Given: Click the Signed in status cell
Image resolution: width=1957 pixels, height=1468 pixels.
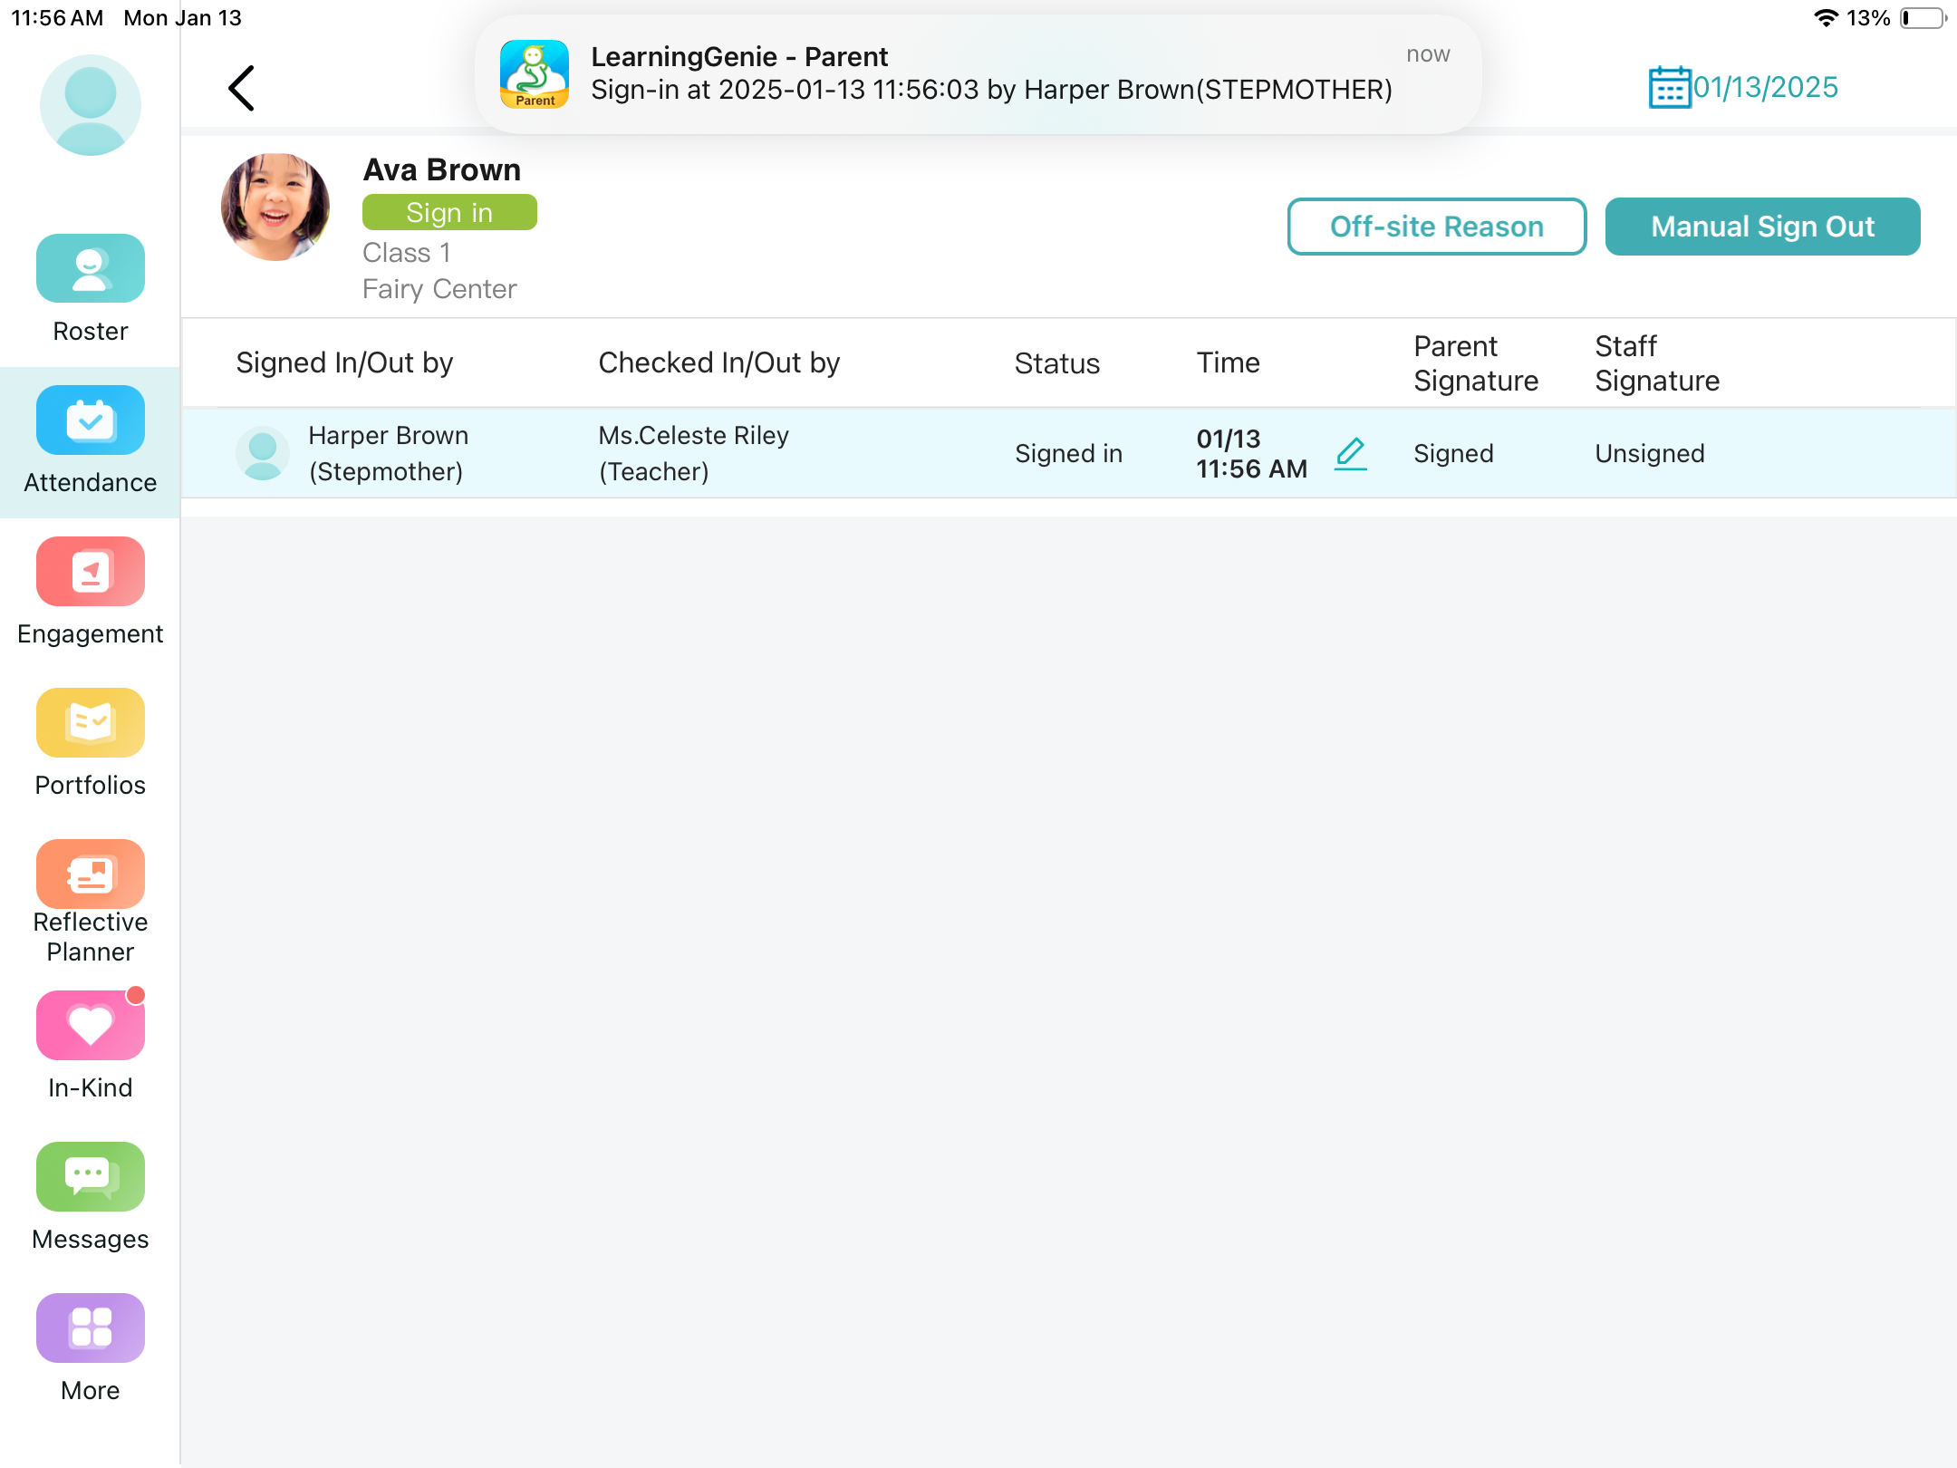Looking at the screenshot, I should click(x=1068, y=453).
